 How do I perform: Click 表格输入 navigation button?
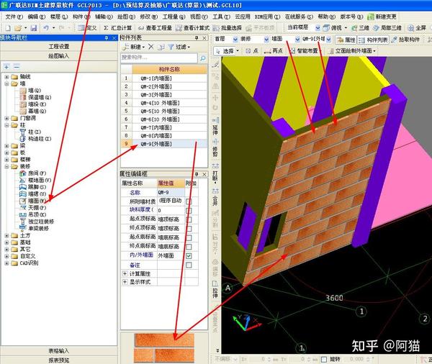[x=59, y=351]
